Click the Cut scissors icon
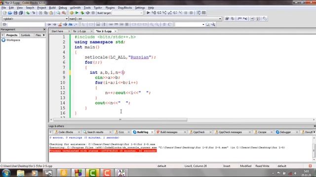Viewport: 316px width, 177px height. tap(40, 13)
